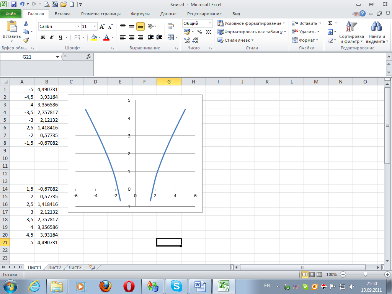This screenshot has height=294, width=392.
Task: Click the Increase Font Size icon
Action: pyautogui.click(x=102, y=27)
